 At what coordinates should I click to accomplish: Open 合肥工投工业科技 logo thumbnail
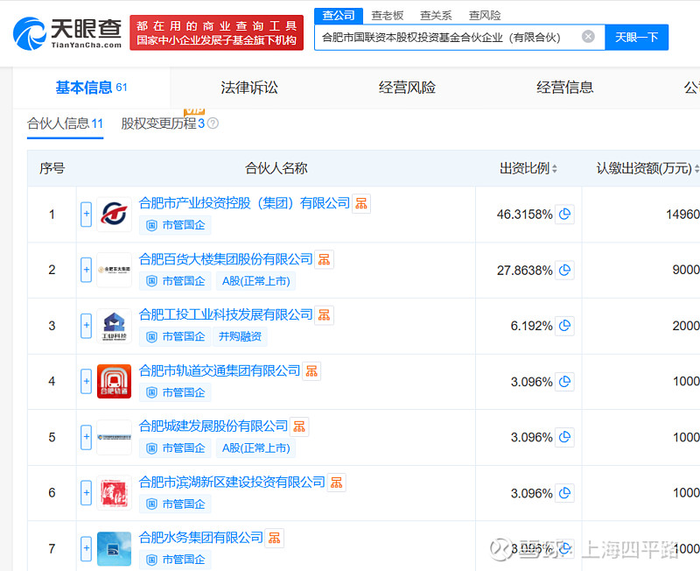point(115,326)
